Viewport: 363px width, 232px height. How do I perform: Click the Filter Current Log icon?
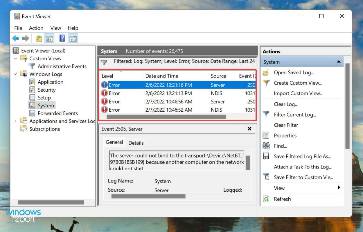(x=266, y=115)
